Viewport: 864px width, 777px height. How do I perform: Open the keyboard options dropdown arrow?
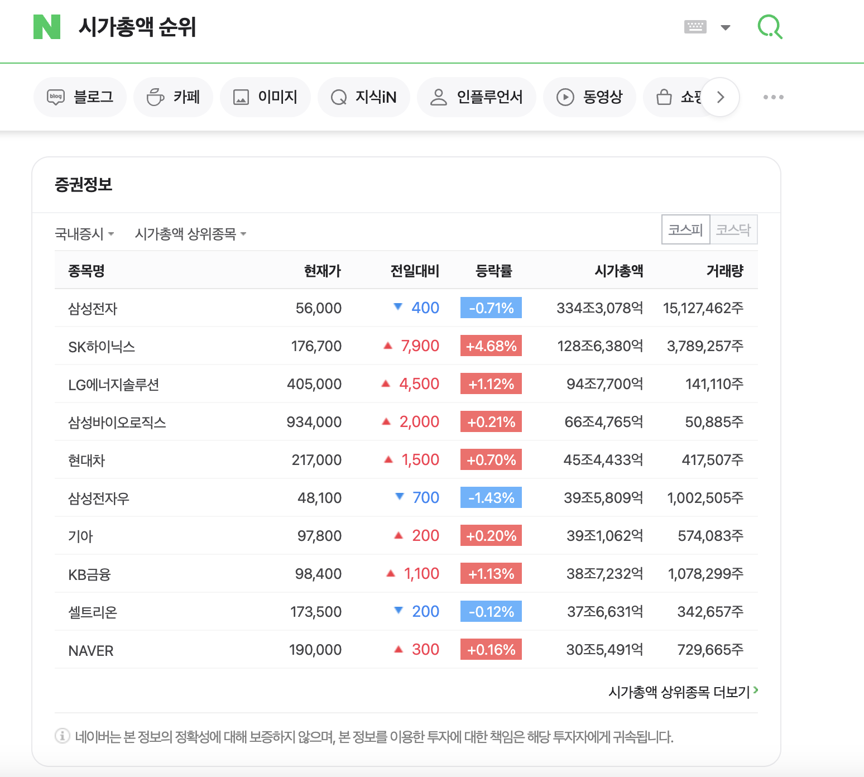point(726,26)
